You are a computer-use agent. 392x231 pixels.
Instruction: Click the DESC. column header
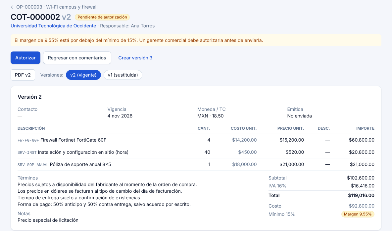pyautogui.click(x=324, y=128)
